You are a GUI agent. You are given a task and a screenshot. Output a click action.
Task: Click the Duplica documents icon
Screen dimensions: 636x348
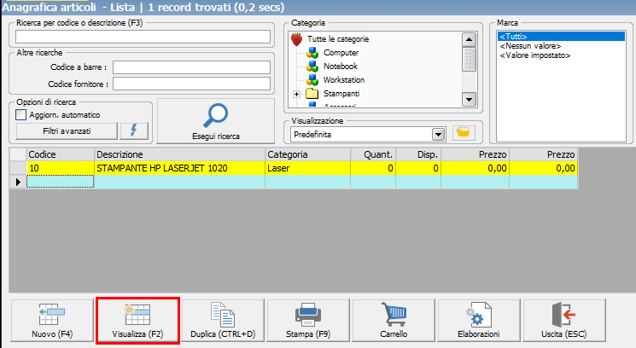tap(223, 315)
